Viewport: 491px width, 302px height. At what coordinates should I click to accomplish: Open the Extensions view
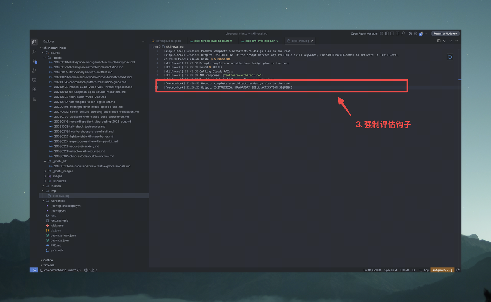[x=34, y=89]
